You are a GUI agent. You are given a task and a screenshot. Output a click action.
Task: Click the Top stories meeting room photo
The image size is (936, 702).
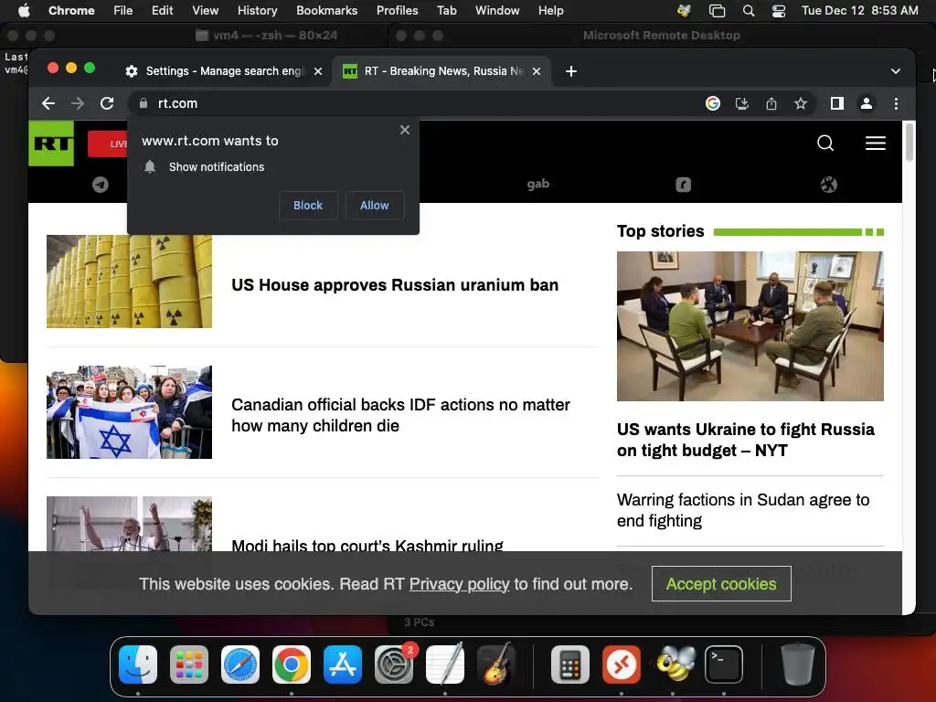[750, 326]
